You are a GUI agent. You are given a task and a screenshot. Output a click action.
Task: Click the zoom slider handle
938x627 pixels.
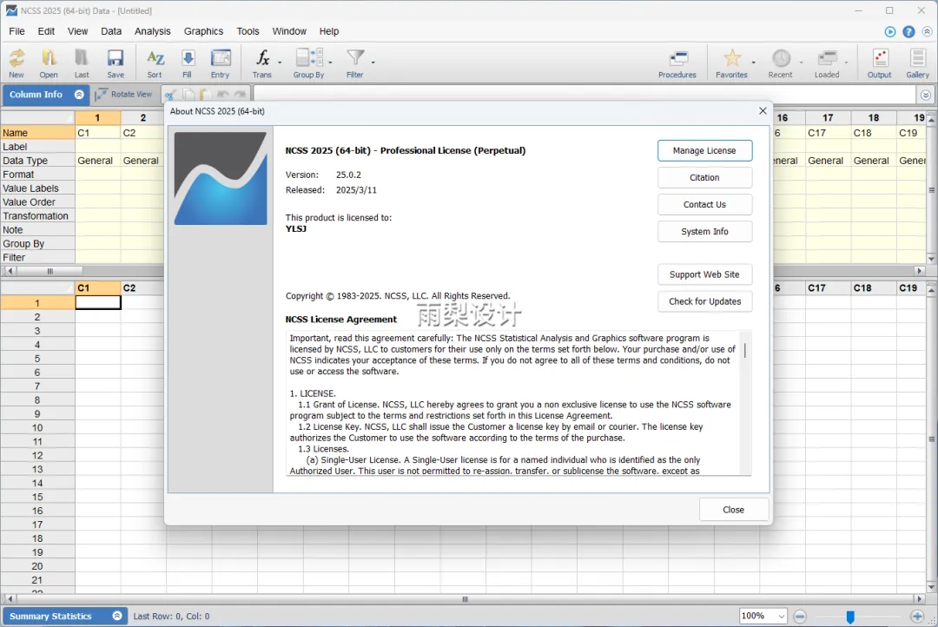tap(850, 617)
